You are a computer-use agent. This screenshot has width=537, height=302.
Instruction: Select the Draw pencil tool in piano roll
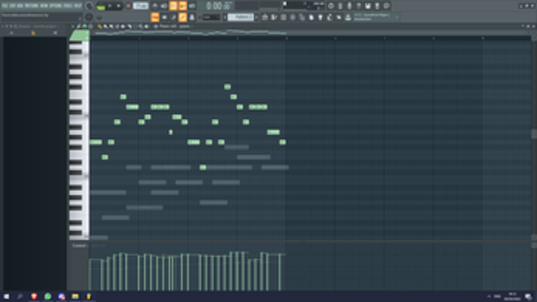tap(100, 27)
